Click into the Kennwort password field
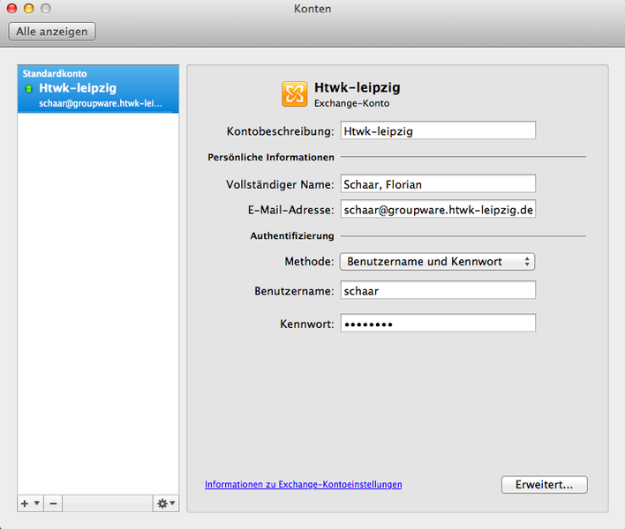This screenshot has height=529, width=625. click(x=438, y=324)
